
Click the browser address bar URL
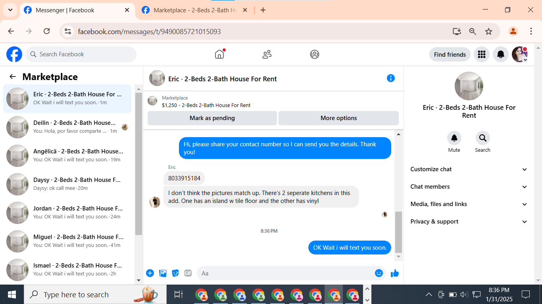149,31
